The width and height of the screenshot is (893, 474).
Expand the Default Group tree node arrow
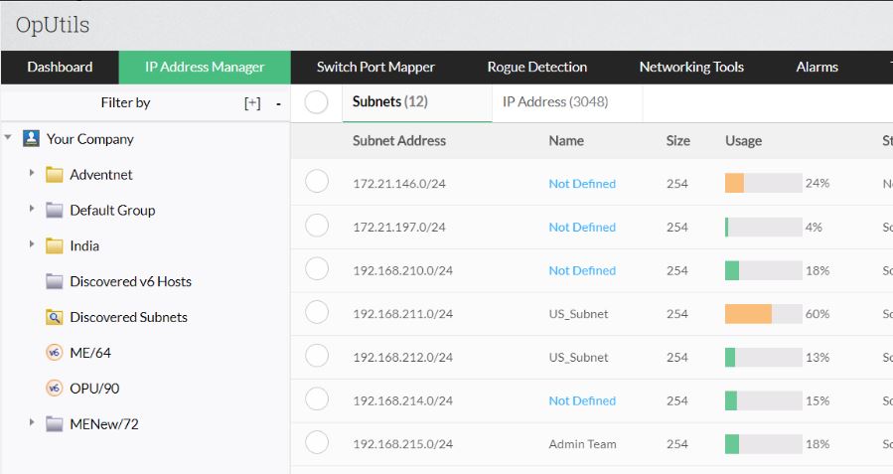(32, 209)
